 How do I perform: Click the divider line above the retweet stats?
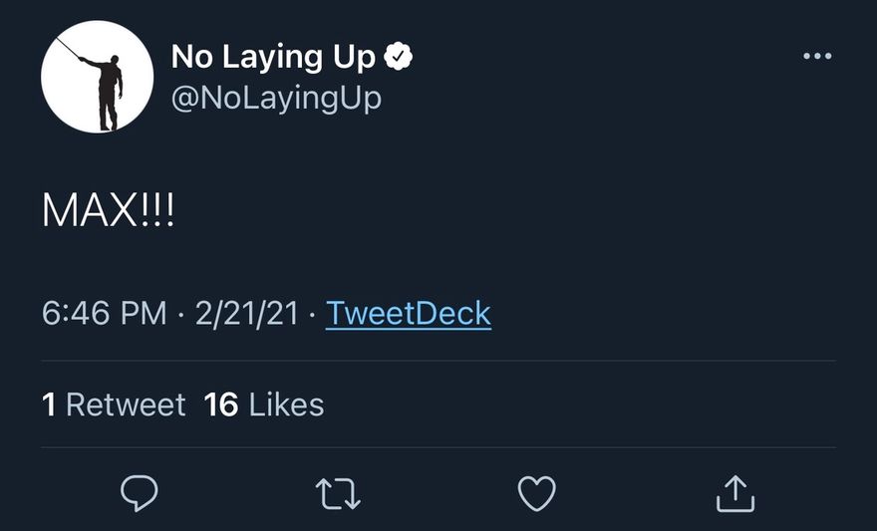(x=438, y=361)
